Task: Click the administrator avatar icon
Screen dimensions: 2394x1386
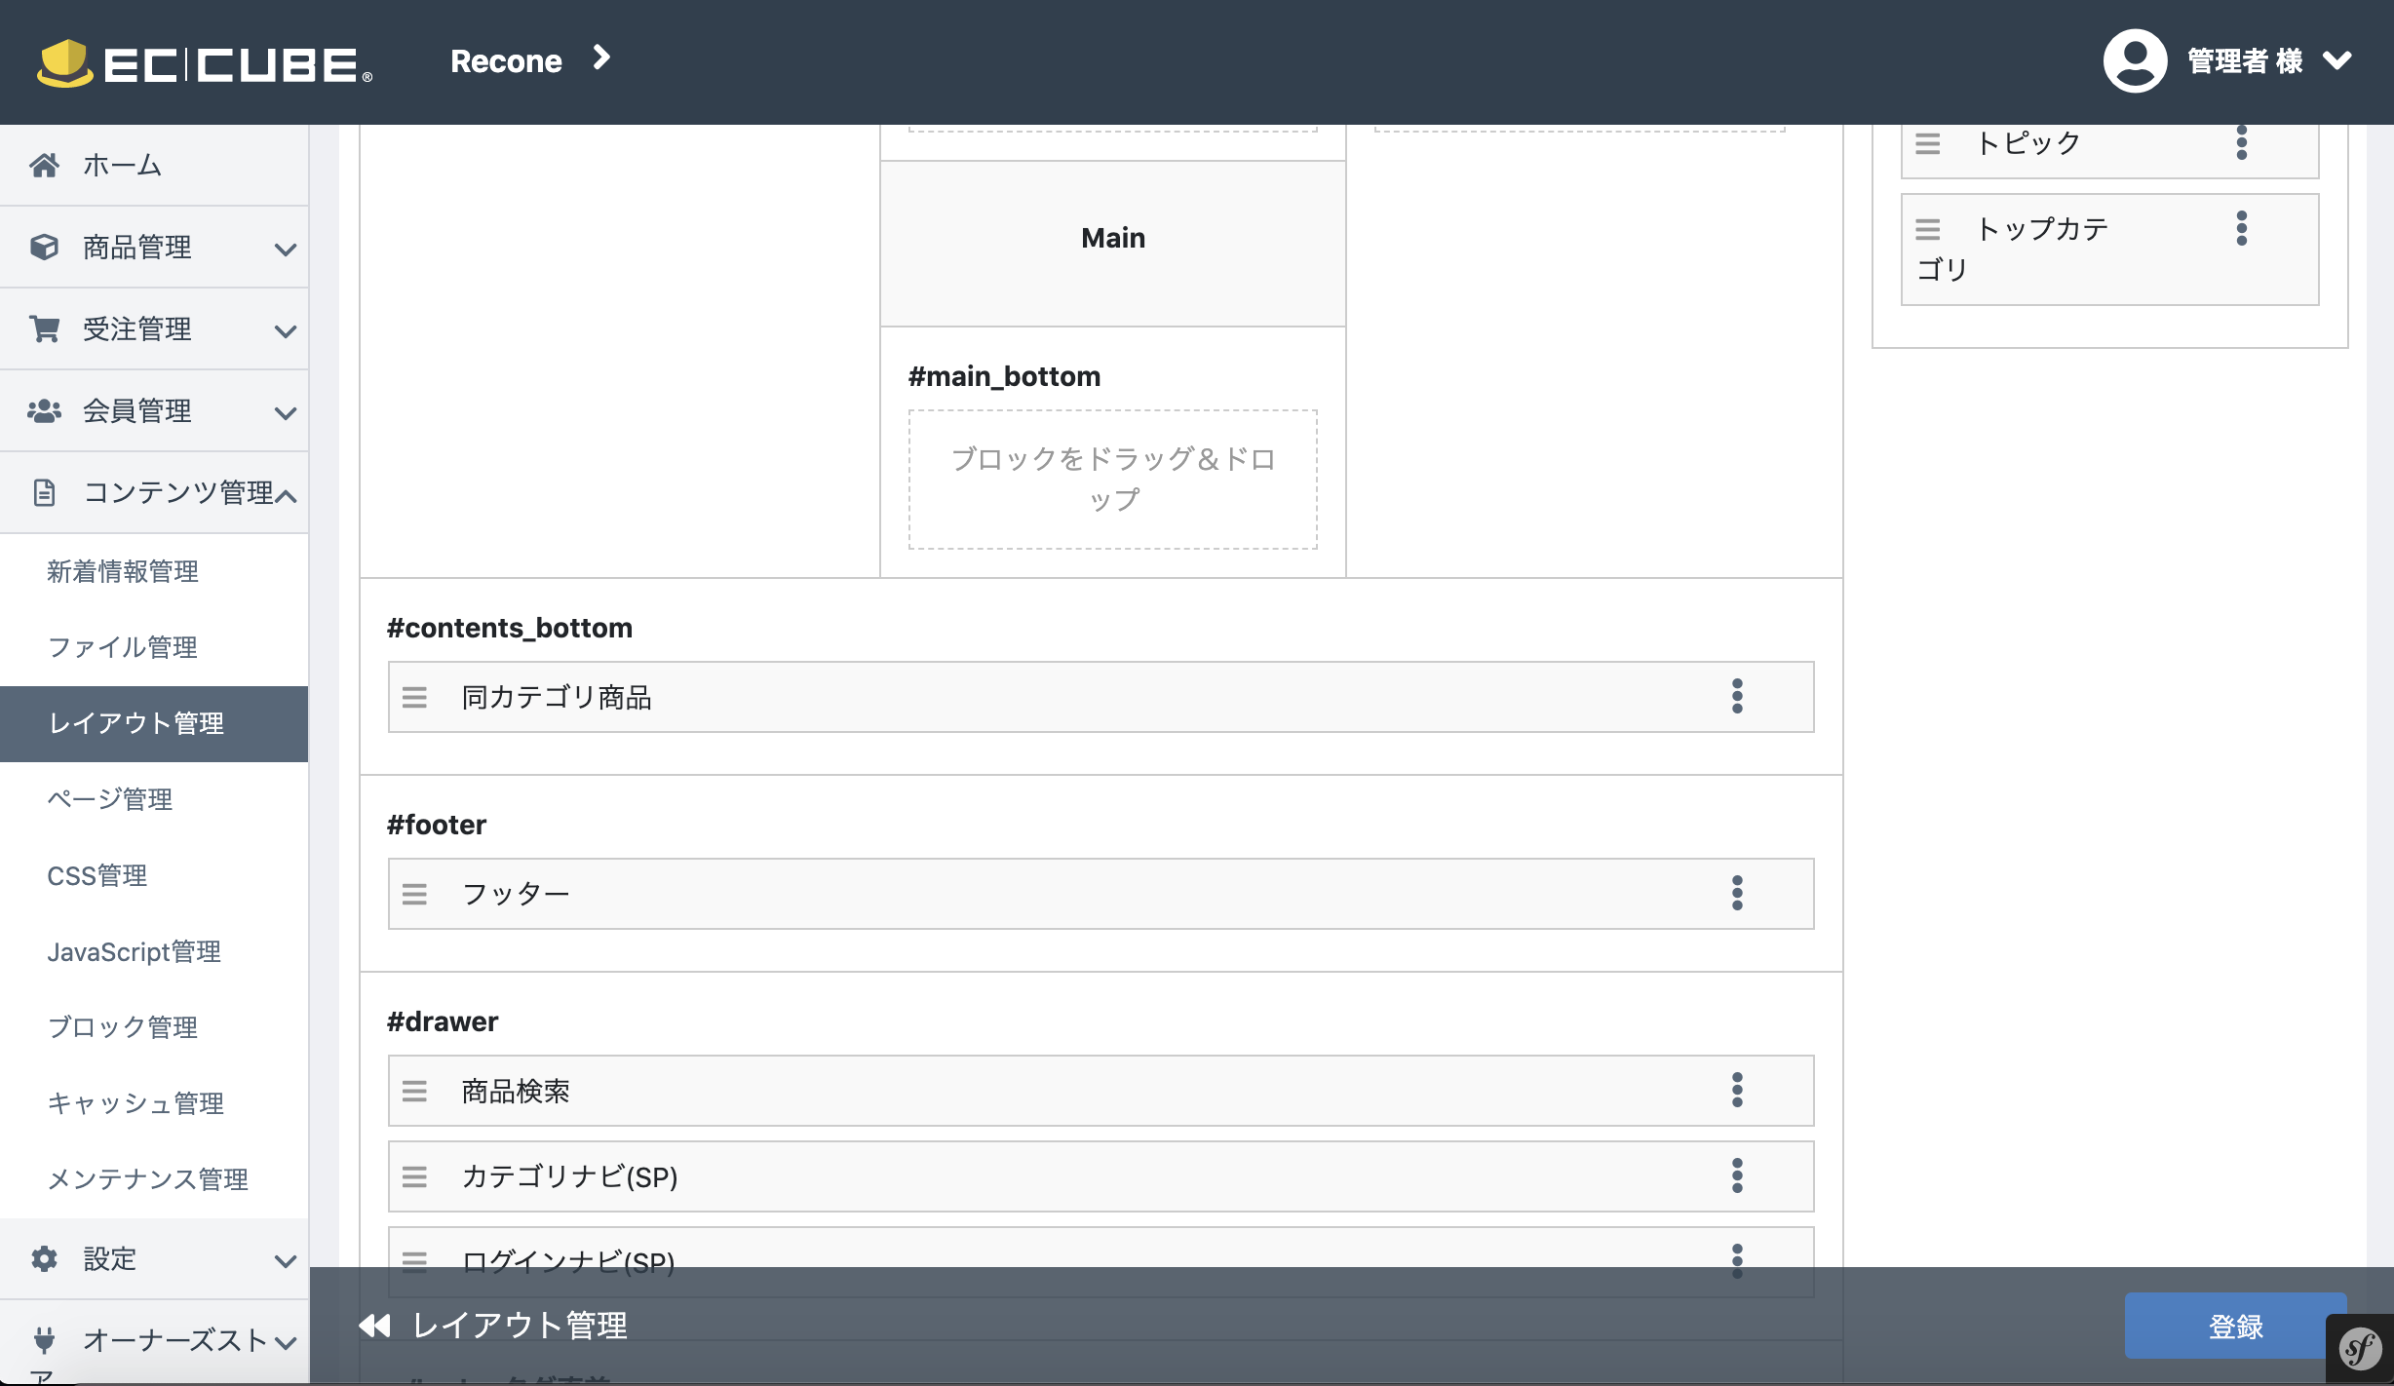Action: pyautogui.click(x=2135, y=60)
